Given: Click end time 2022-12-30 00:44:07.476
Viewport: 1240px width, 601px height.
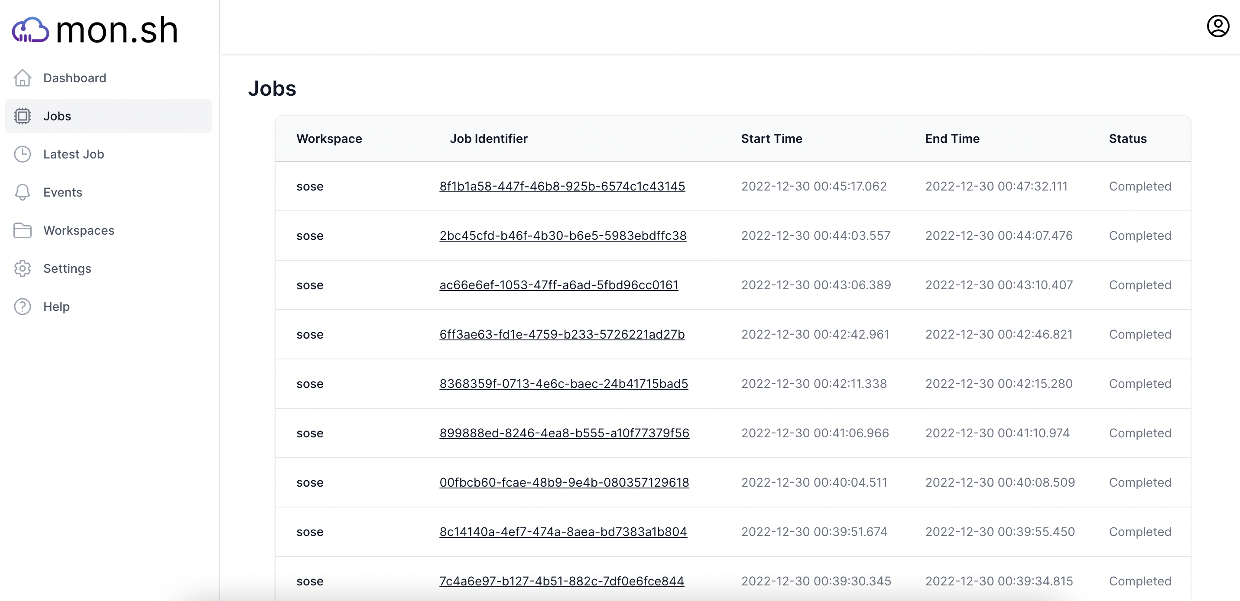Looking at the screenshot, I should pos(999,236).
